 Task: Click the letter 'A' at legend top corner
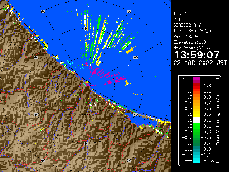tap(218, 78)
